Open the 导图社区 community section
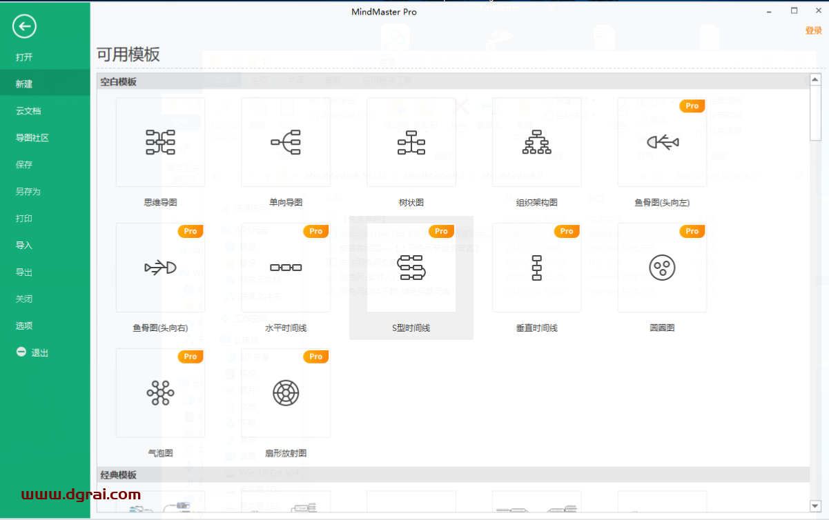This screenshot has height=520, width=829. point(32,138)
